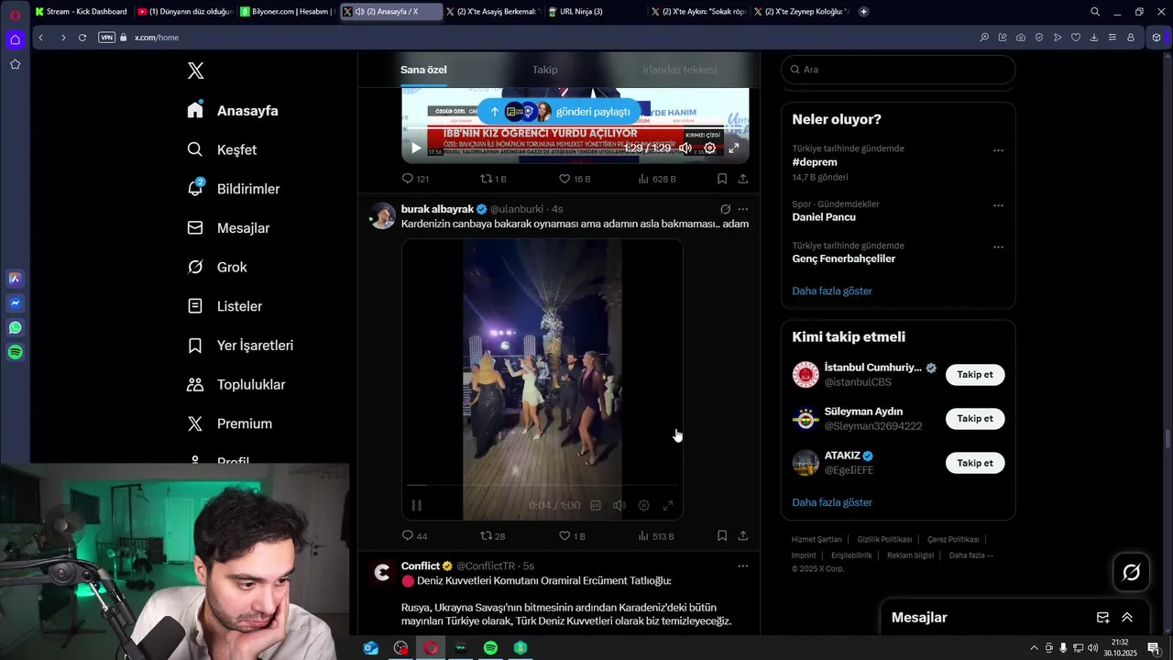The width and height of the screenshot is (1173, 660).
Task: Switch to the Takip timeline tab
Action: [544, 70]
